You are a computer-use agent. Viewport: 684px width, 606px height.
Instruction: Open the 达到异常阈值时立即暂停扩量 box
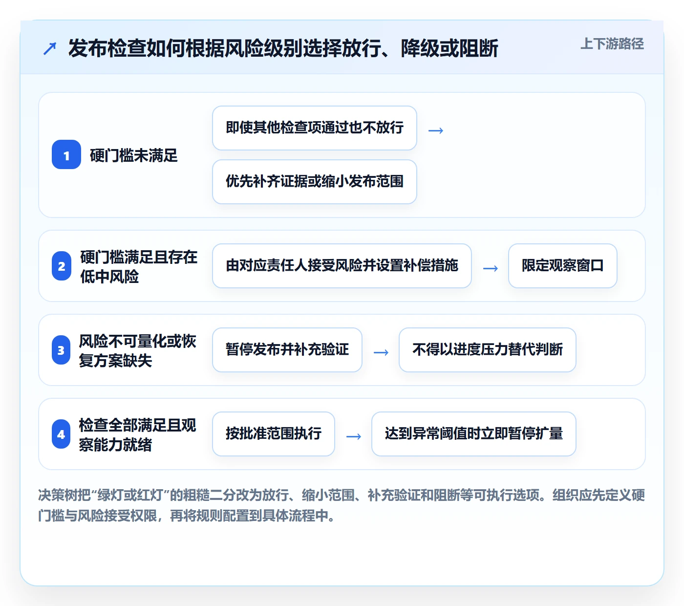(474, 434)
